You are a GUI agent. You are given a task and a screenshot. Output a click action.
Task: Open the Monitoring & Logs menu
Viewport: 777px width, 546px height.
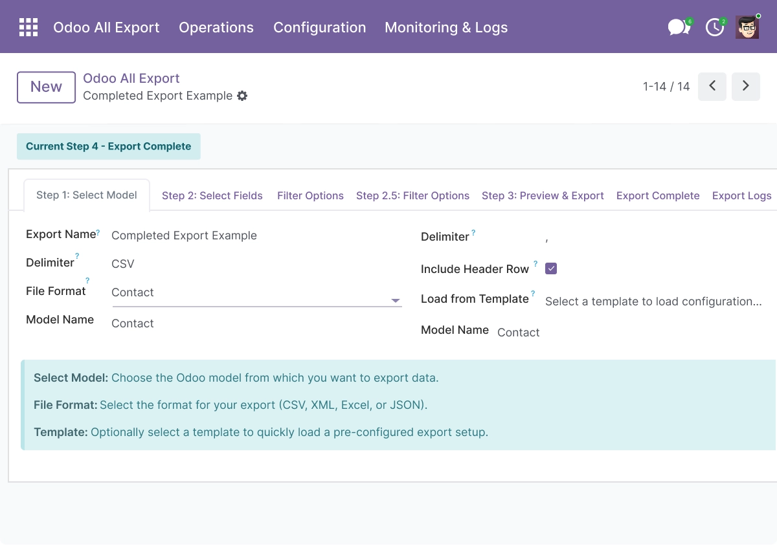point(446,27)
